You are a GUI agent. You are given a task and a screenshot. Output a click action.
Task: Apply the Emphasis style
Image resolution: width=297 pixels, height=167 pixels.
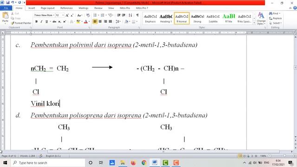[x=150, y=19]
